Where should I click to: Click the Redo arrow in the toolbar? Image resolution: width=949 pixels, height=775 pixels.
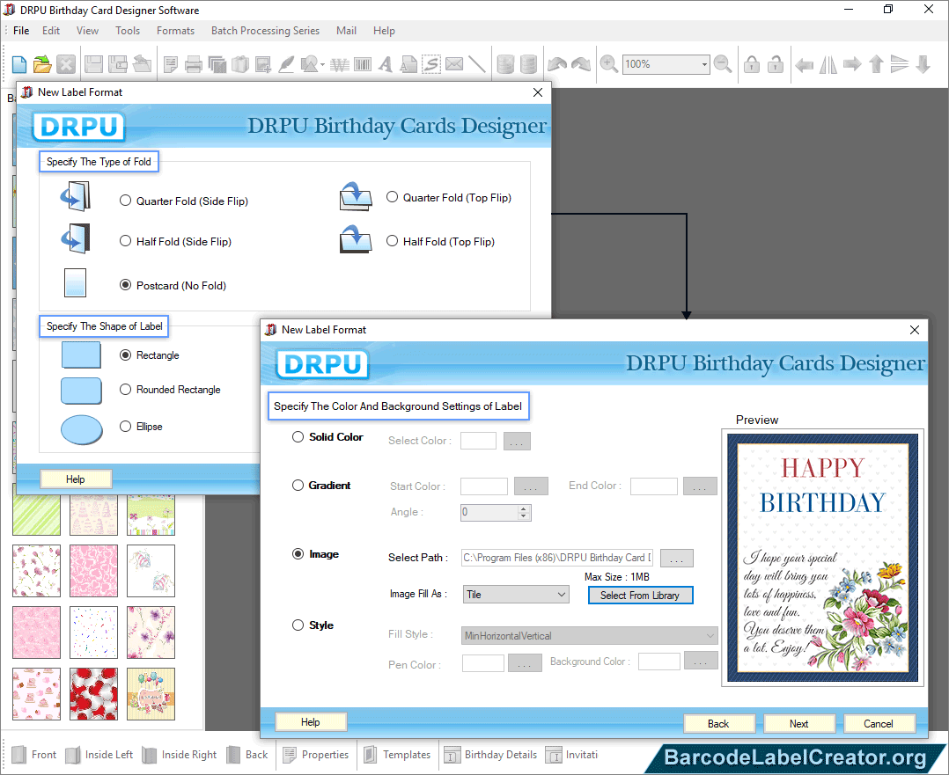[x=581, y=64]
